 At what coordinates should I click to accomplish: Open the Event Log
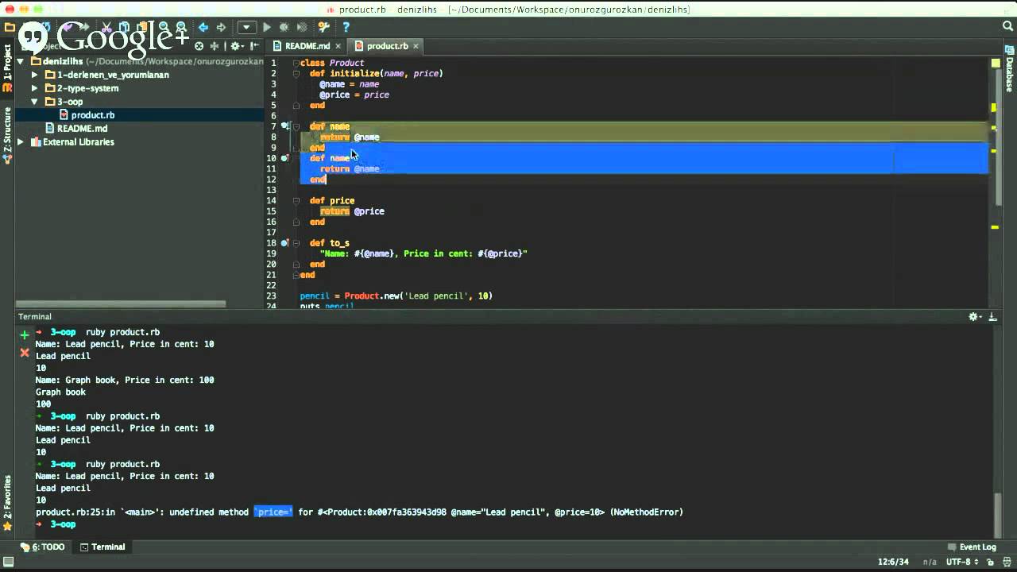pyautogui.click(x=972, y=547)
